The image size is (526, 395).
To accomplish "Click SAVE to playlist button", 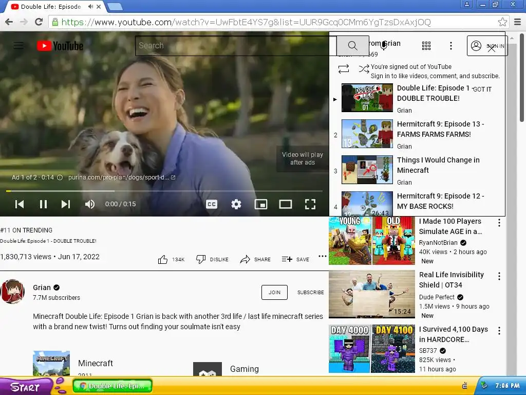I will coord(295,259).
